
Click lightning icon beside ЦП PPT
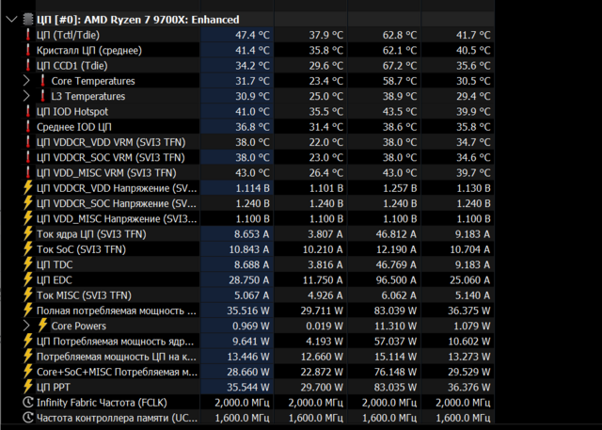point(28,387)
